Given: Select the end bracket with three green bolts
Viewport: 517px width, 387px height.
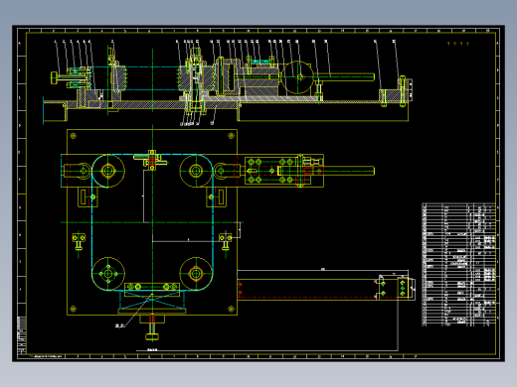Looking at the screenshot, I should coord(403,288).
